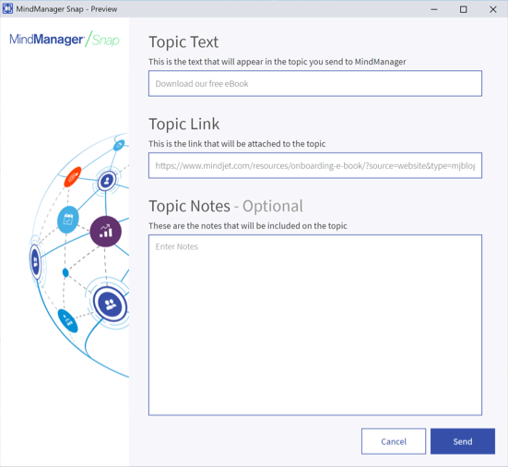Close the MindManager Snap Preview window
Image resolution: width=508 pixels, height=467 pixels.
[x=492, y=9]
